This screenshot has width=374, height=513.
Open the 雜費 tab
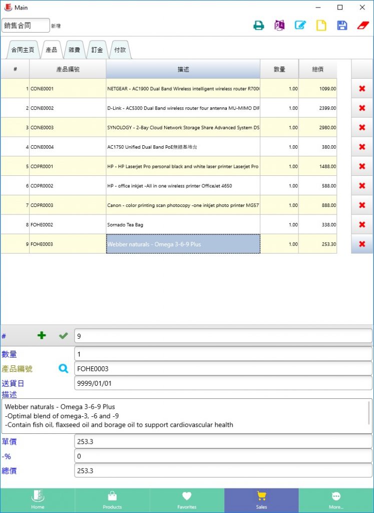click(74, 50)
